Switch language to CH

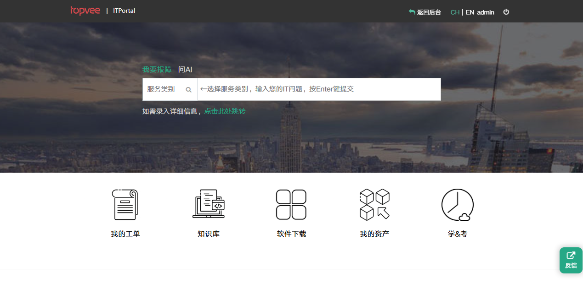pyautogui.click(x=455, y=12)
